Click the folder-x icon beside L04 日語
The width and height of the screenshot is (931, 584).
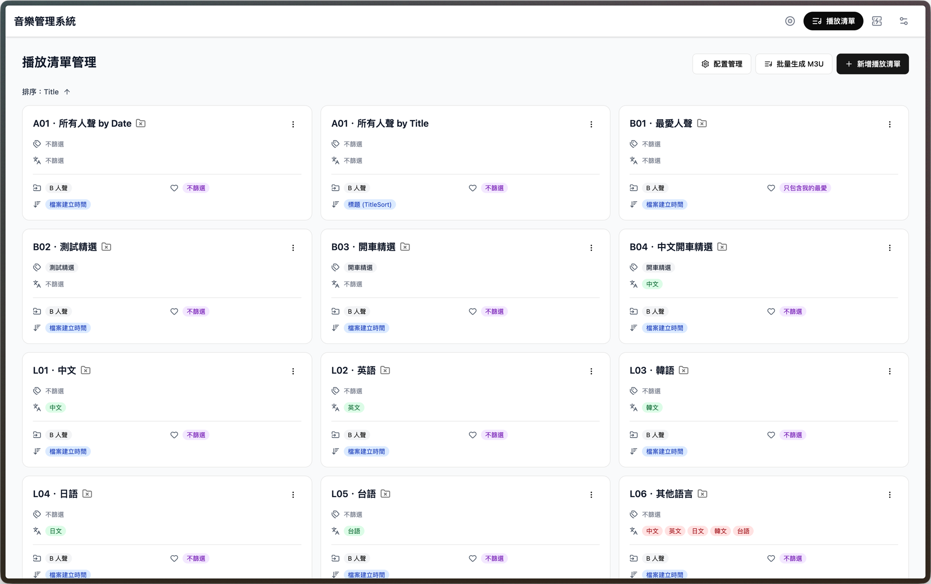point(87,494)
